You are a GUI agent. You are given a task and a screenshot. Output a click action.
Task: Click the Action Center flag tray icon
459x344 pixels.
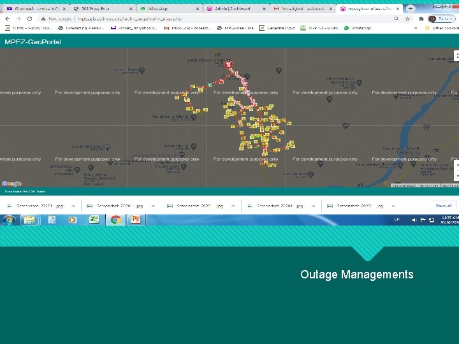coord(423,220)
